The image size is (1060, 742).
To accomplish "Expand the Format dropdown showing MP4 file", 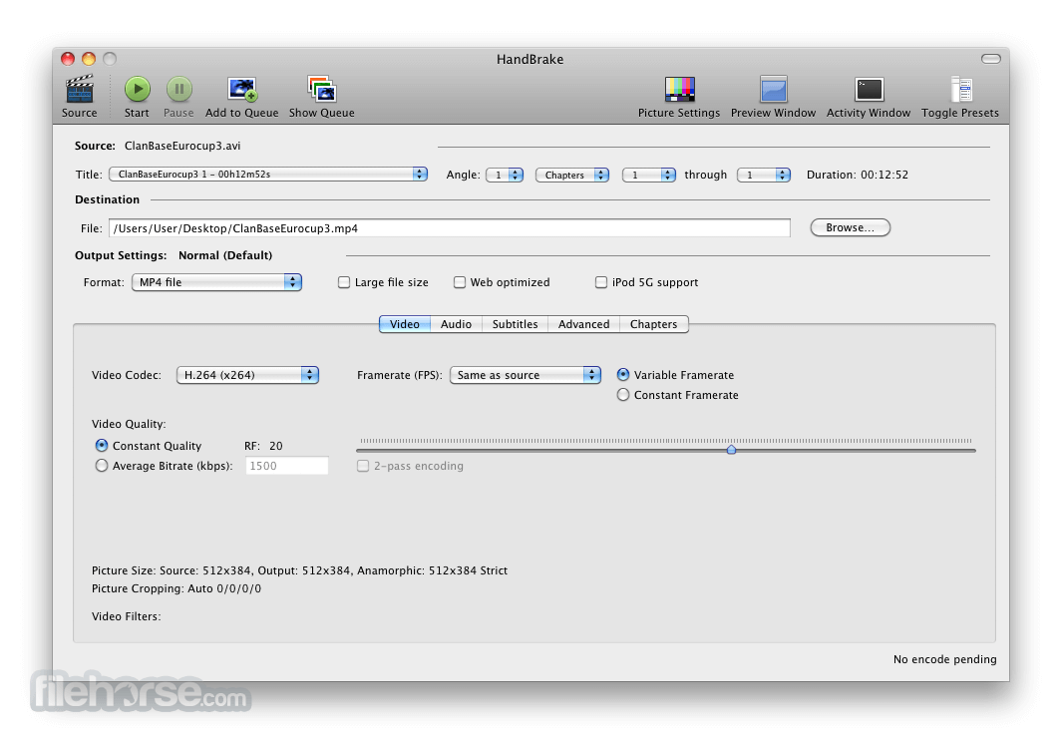I will (x=216, y=282).
